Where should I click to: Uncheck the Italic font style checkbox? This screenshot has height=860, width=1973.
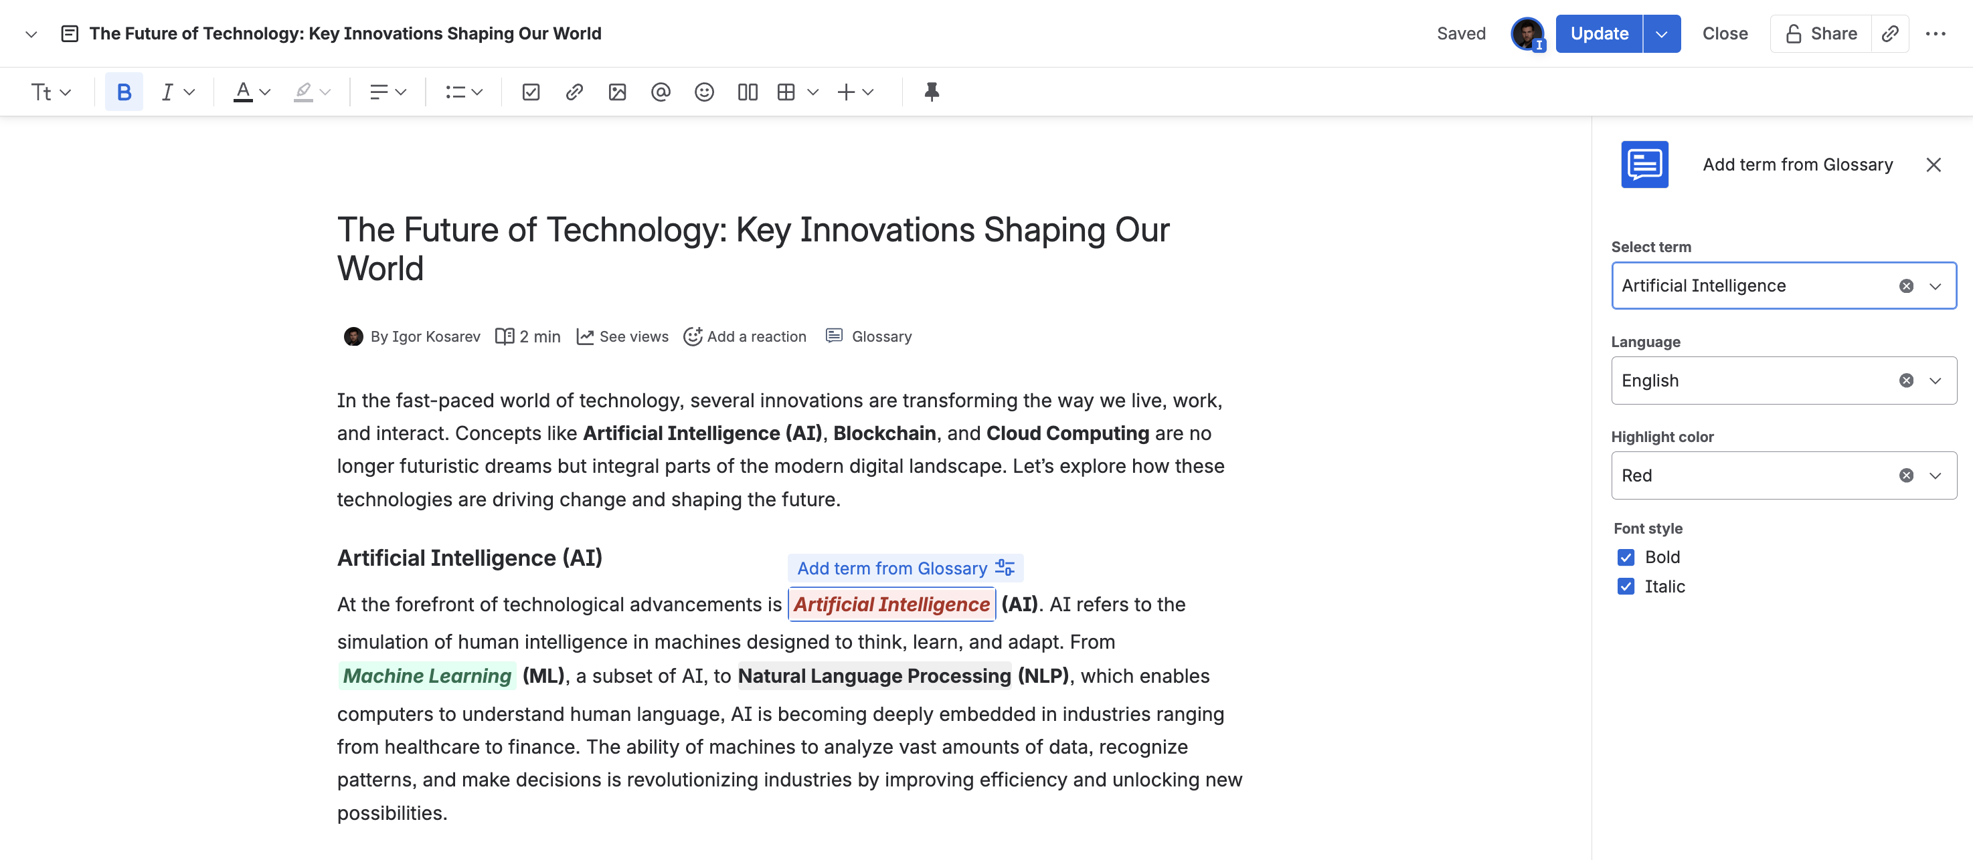[x=1625, y=586]
